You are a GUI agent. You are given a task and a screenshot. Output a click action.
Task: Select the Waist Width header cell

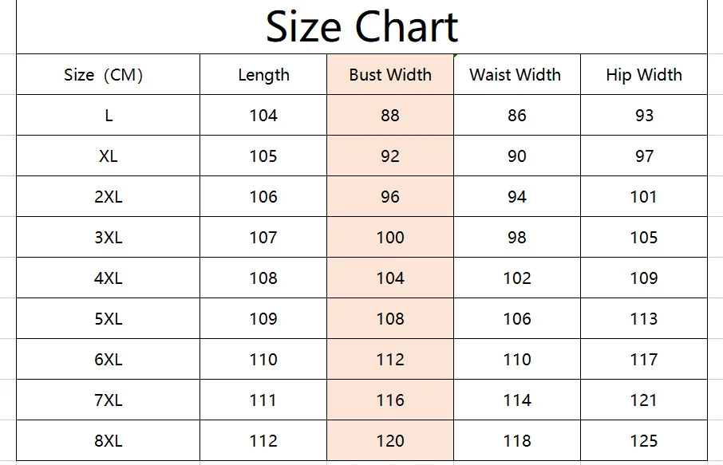click(x=516, y=75)
